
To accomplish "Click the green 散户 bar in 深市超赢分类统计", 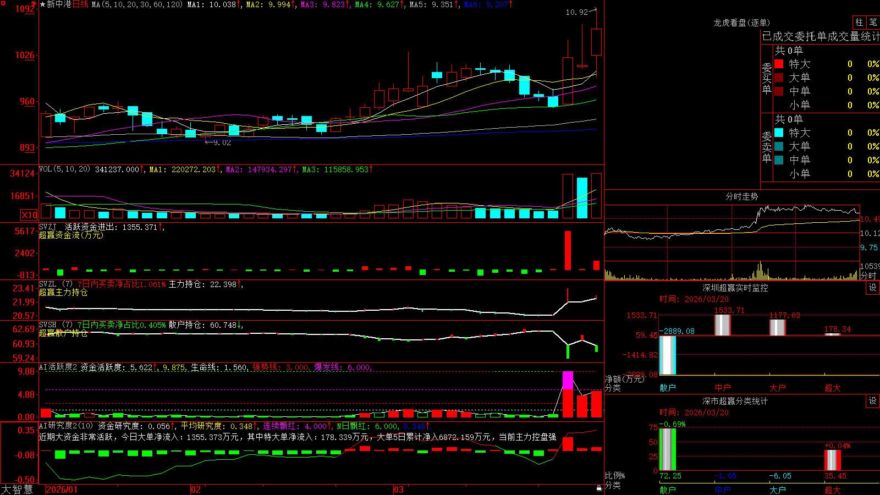I will (668, 449).
